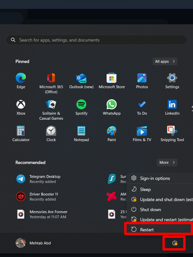Open the Edge browser pinned app
Image resolution: width=193 pixels, height=257 pixels.
pos(21,81)
